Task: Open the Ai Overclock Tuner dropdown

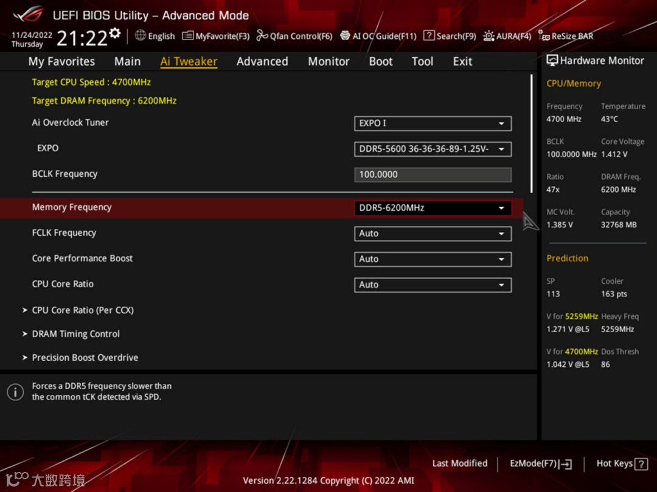Action: (x=433, y=123)
